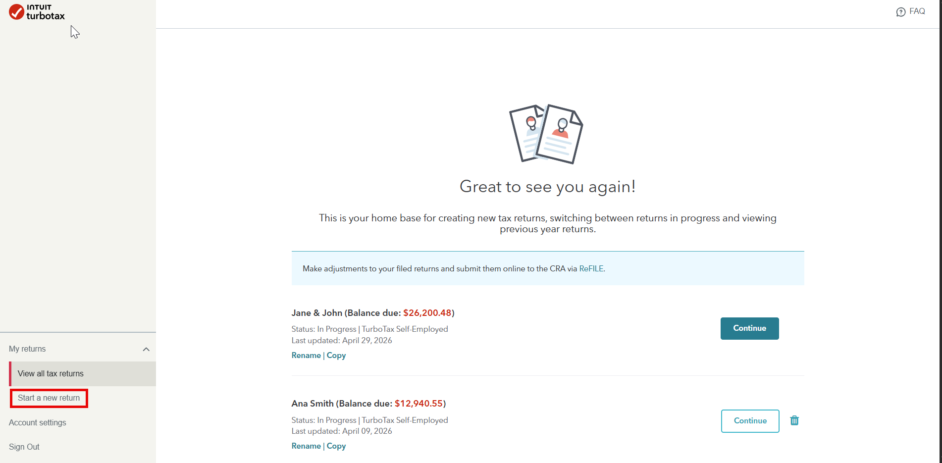Click 'Last updated: April 09, 2026' text
Screen dimensions: 942x463
[x=342, y=431]
